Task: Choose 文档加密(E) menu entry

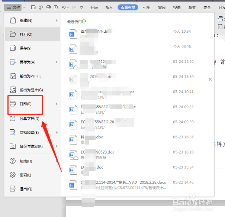Action: 33,132
